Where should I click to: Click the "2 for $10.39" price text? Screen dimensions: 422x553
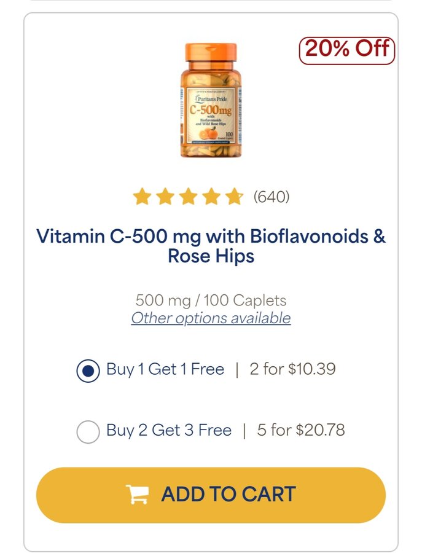[292, 369]
